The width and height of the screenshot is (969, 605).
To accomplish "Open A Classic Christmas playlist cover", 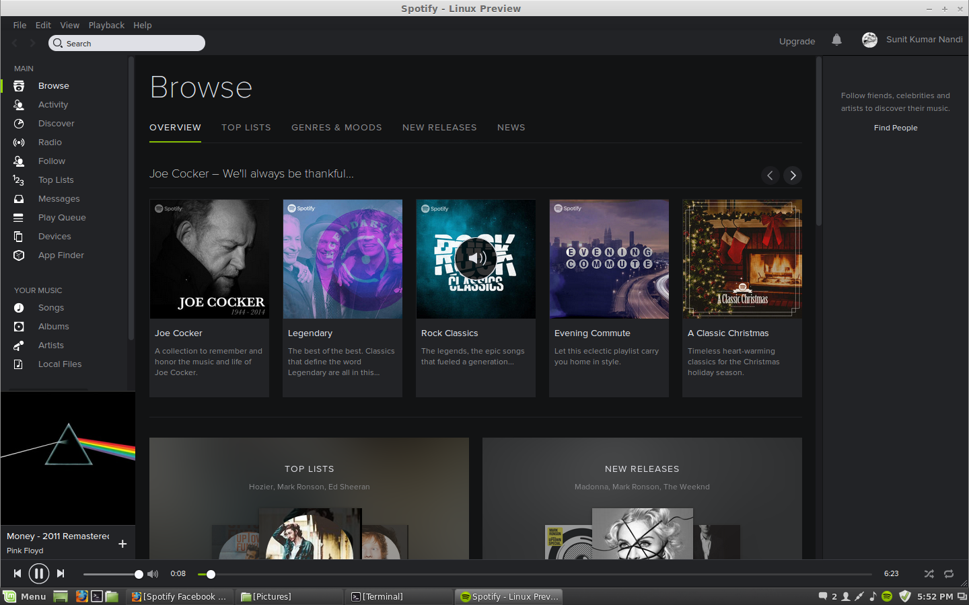I will (x=742, y=259).
